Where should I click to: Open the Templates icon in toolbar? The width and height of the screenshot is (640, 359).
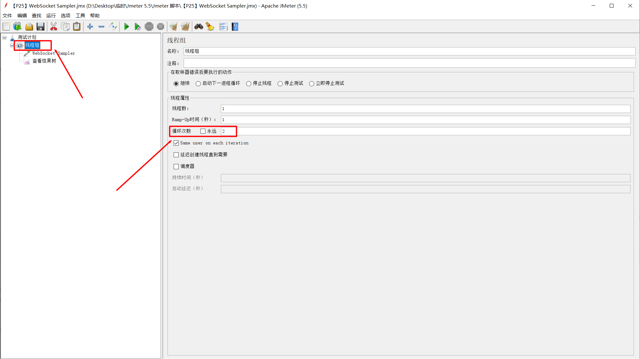[x=17, y=27]
